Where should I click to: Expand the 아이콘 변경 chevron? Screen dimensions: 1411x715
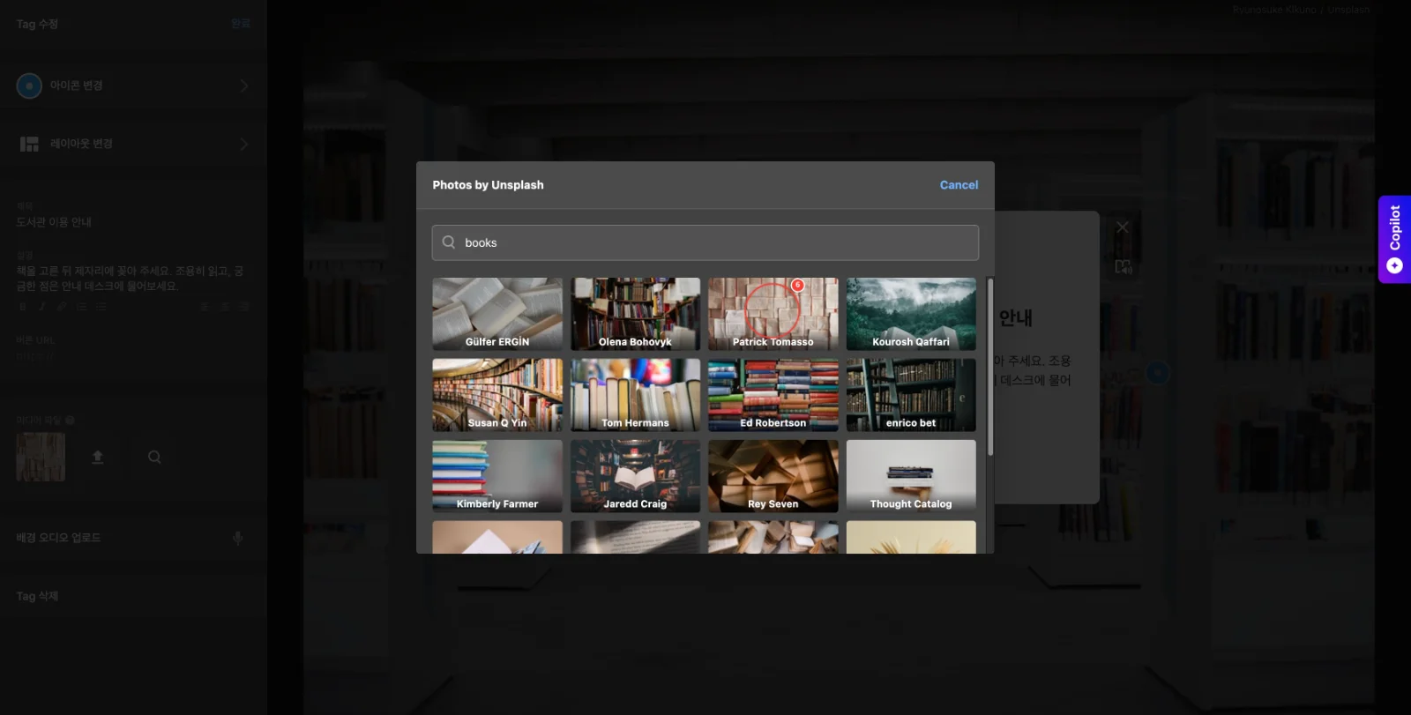click(x=243, y=86)
